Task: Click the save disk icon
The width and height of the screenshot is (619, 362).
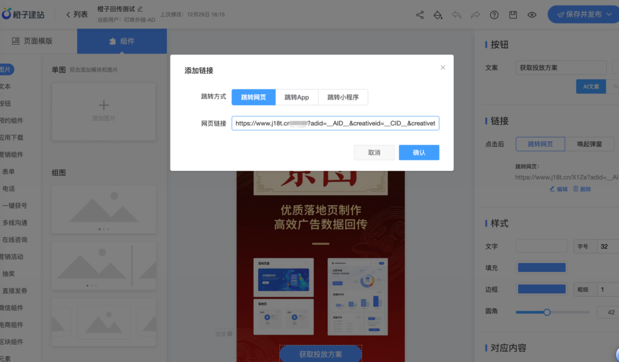Action: [x=513, y=15]
